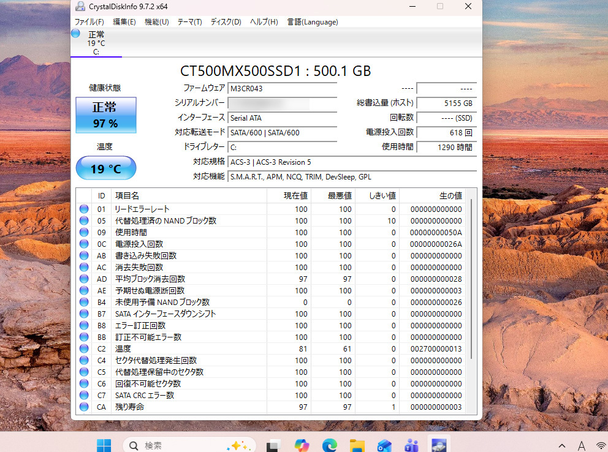Click the 正常 97% health status button
The image size is (608, 452).
pyautogui.click(x=105, y=115)
